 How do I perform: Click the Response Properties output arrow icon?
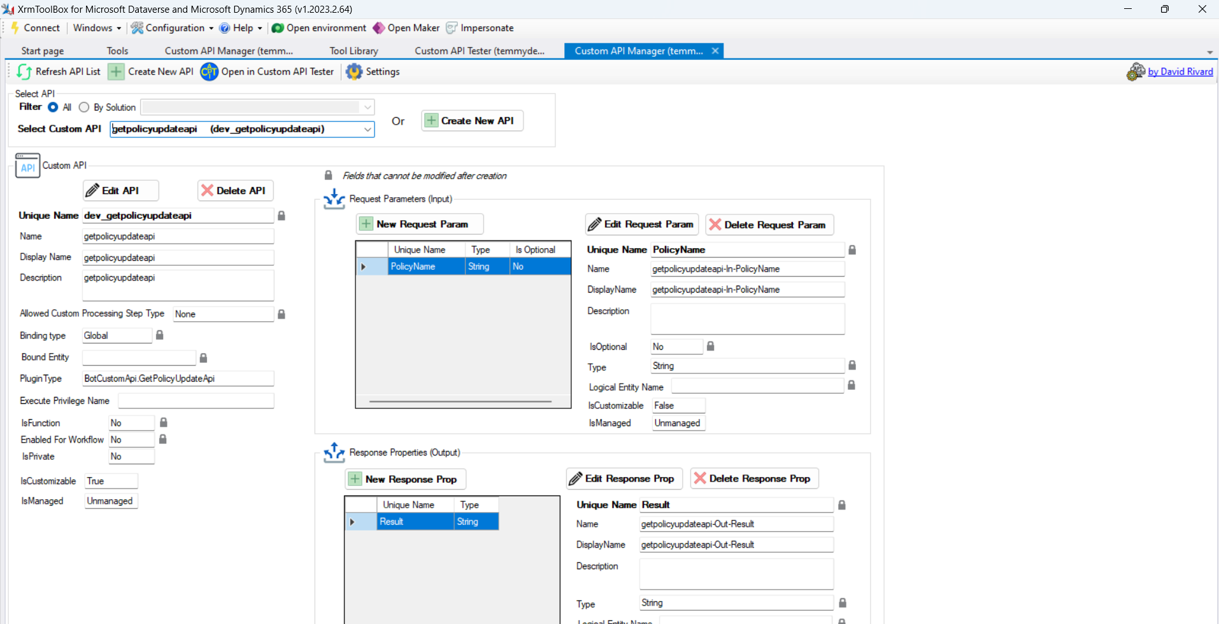(334, 452)
